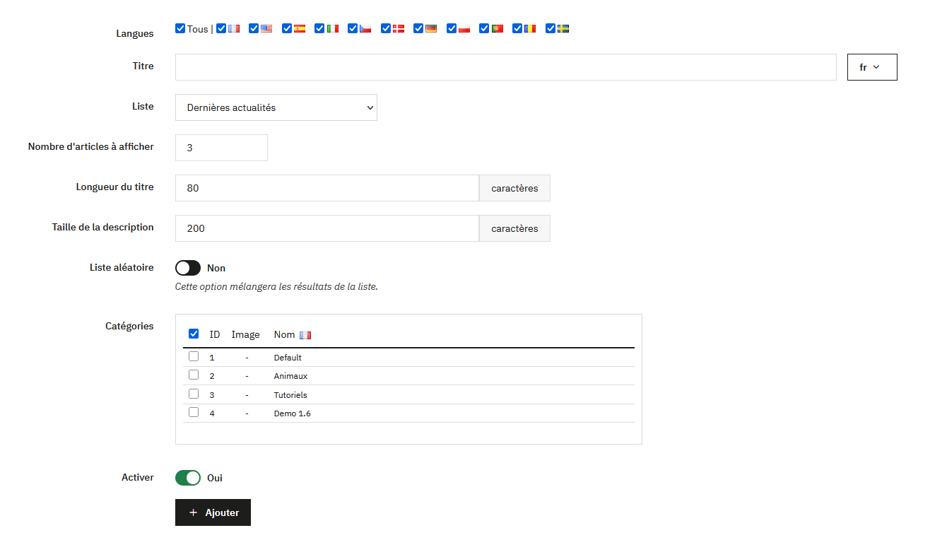Toggle the select-all checkbox in categories header
The image size is (930, 540).
tap(194, 334)
